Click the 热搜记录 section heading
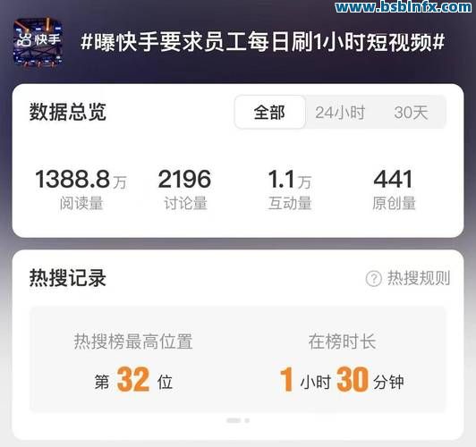This screenshot has width=476, height=447. (68, 278)
